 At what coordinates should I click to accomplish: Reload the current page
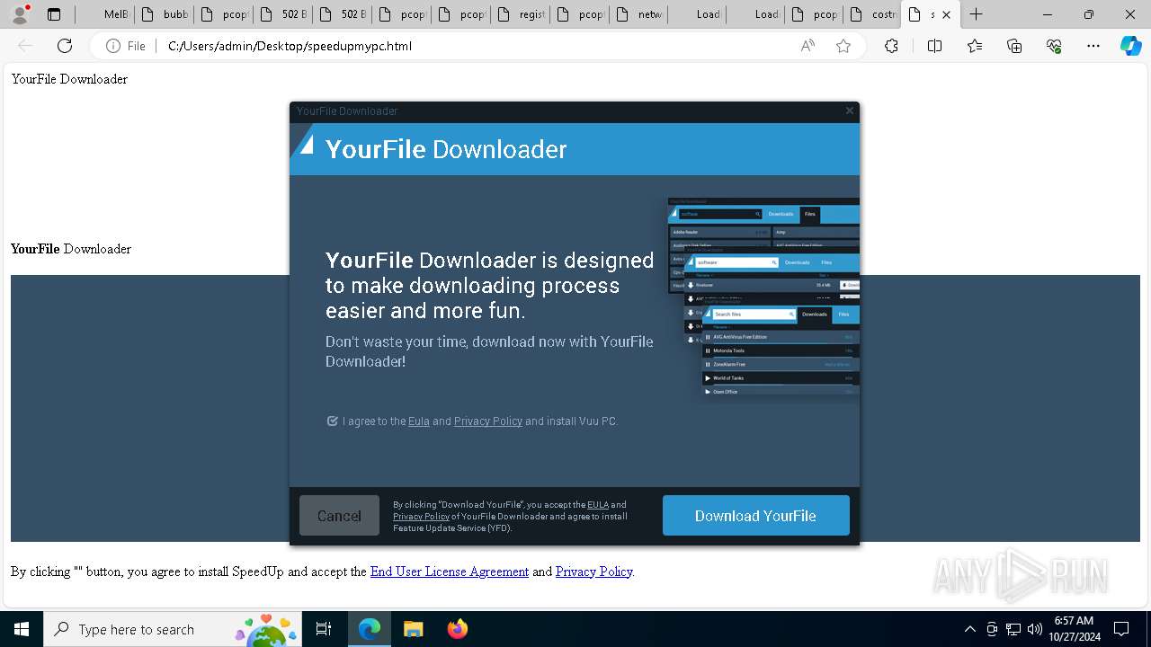click(x=65, y=46)
